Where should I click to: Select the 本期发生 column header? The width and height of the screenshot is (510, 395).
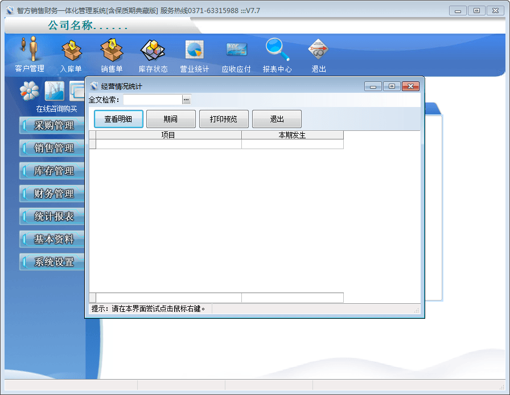pos(292,135)
